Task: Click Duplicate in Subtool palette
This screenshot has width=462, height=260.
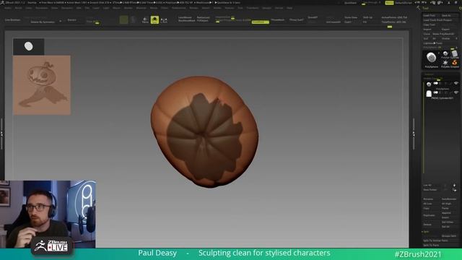Action: [x=429, y=215]
